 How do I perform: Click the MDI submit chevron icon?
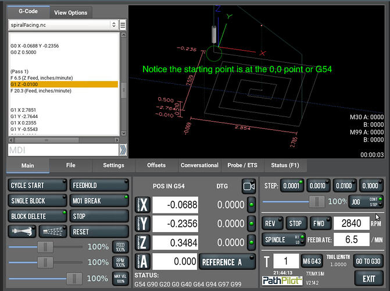(123, 150)
